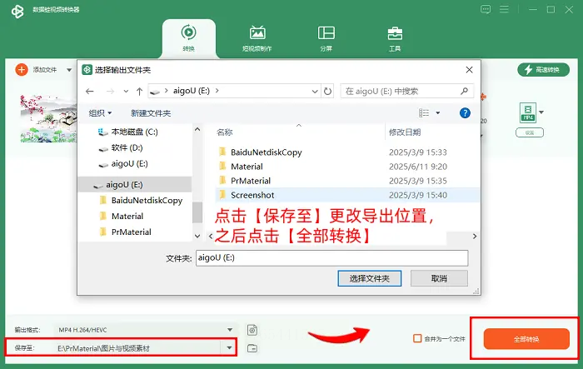Click the drive icon in address bar
This screenshot has width=583, height=369.
coord(155,92)
